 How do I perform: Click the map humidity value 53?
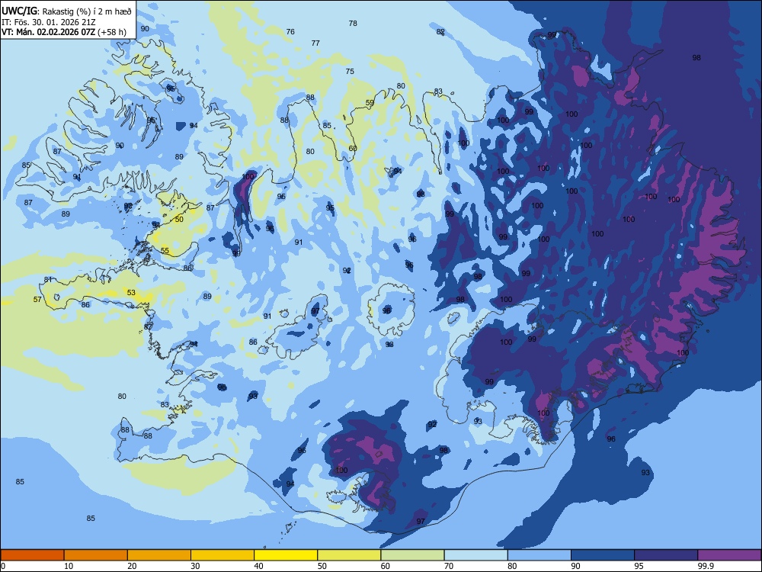pyautogui.click(x=131, y=293)
